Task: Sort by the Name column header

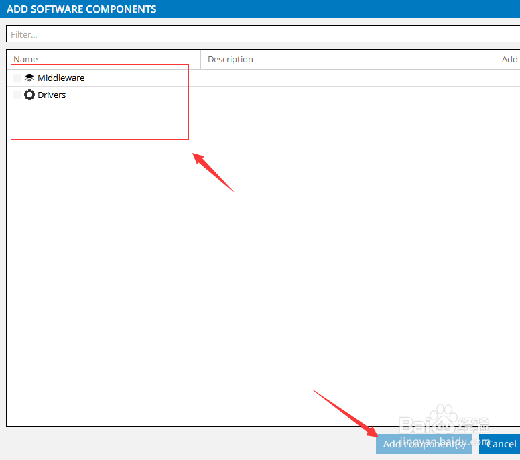Action: [x=104, y=60]
